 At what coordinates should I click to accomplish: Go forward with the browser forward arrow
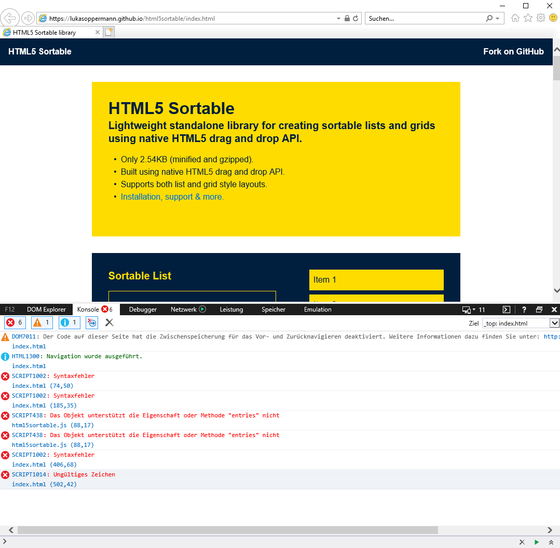28,18
